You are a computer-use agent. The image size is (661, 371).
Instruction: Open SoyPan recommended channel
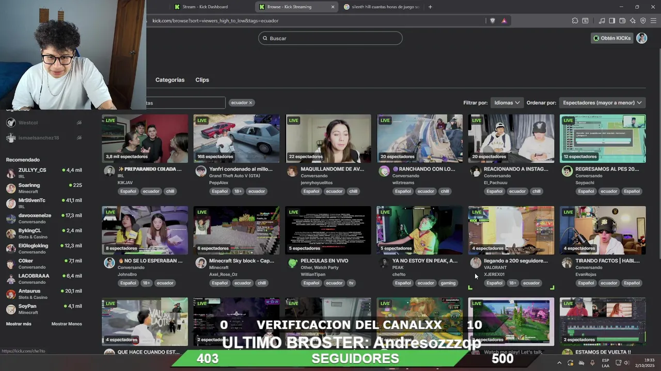44,309
